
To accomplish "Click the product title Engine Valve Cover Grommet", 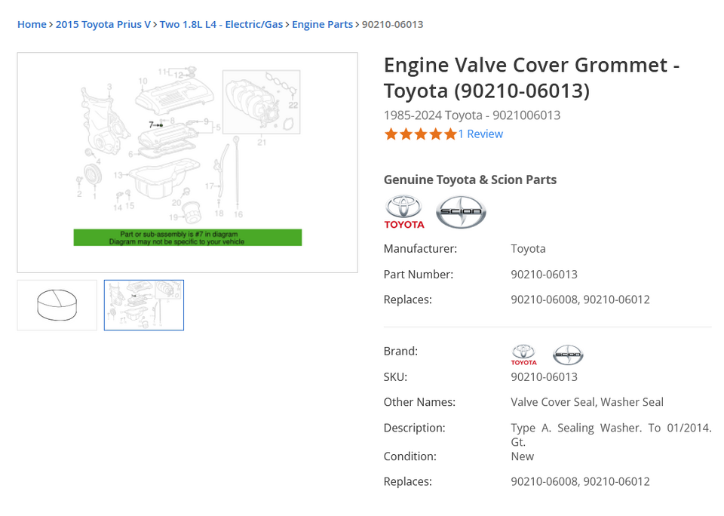I will [x=531, y=78].
